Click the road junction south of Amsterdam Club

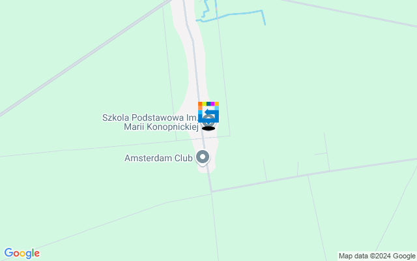(211, 191)
